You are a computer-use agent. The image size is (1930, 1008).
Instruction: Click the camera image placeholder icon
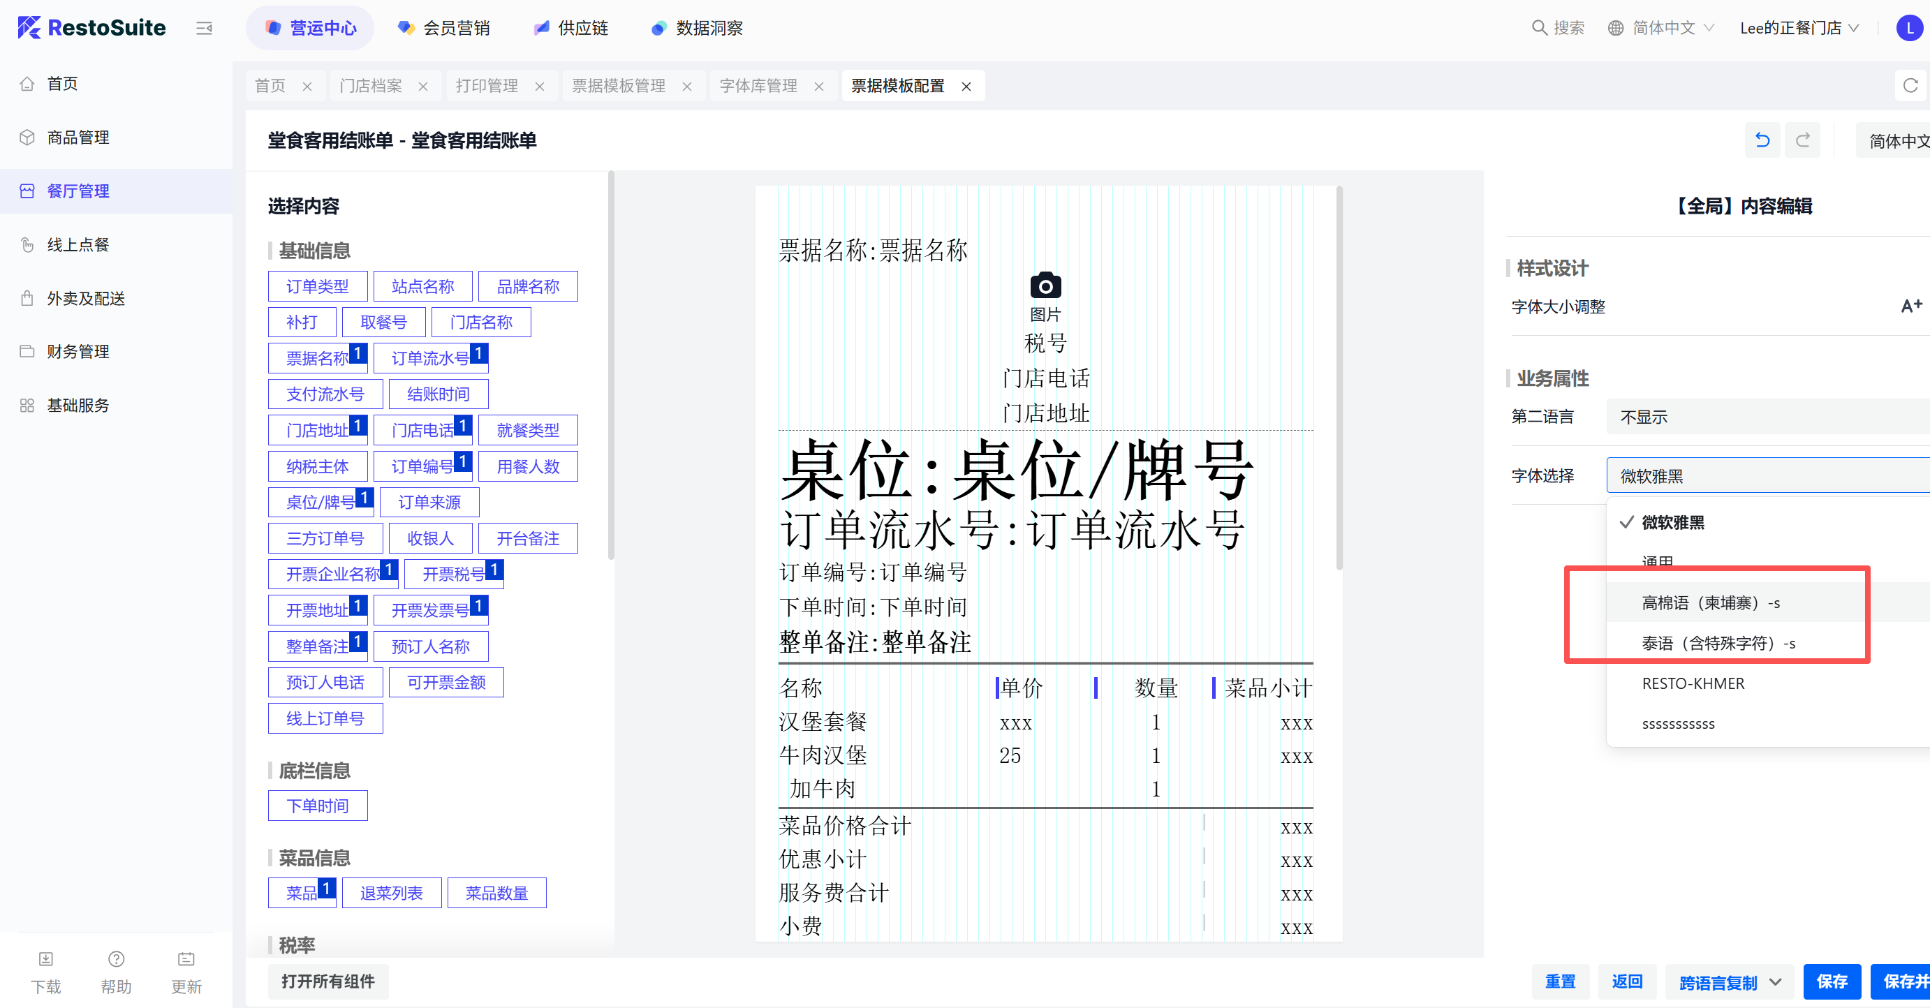[1045, 286]
